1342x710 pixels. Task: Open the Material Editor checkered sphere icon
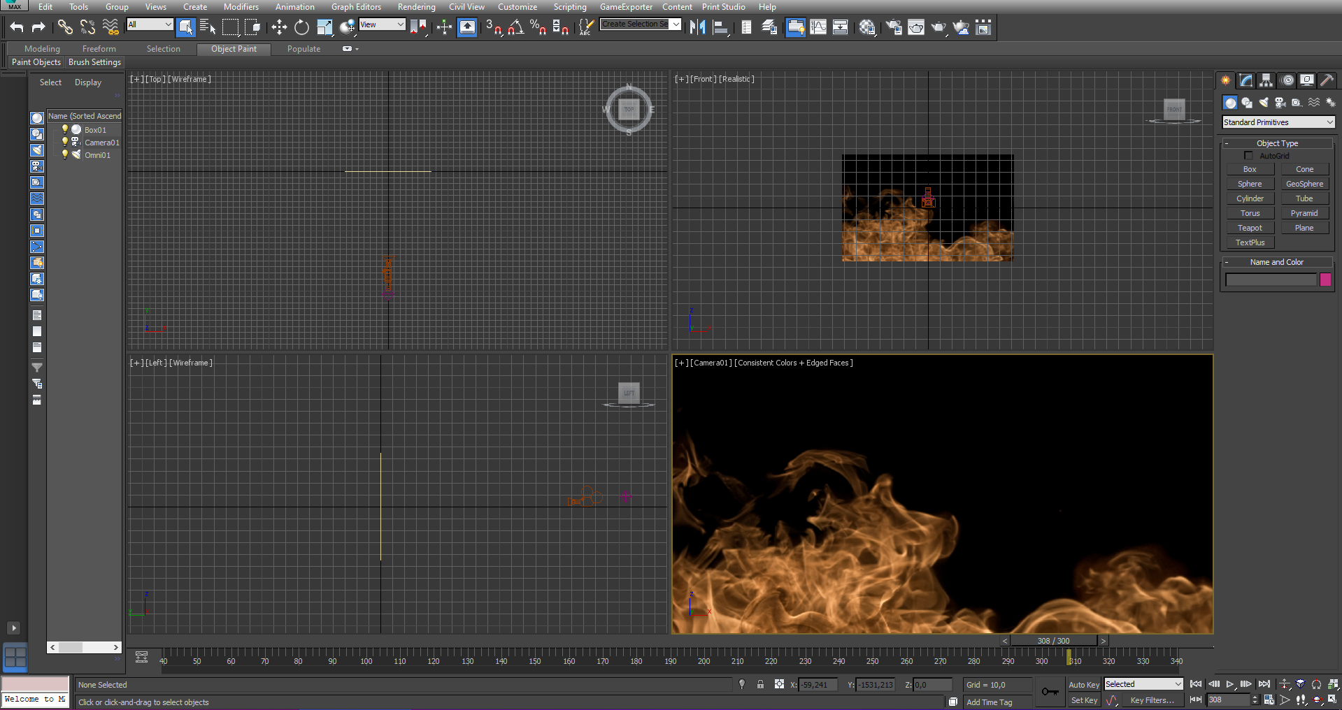(x=867, y=27)
